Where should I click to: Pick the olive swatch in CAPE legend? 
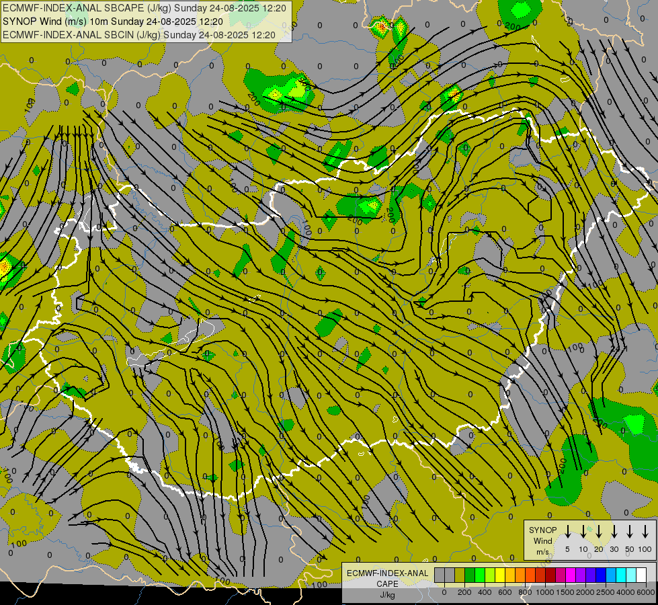(x=460, y=575)
